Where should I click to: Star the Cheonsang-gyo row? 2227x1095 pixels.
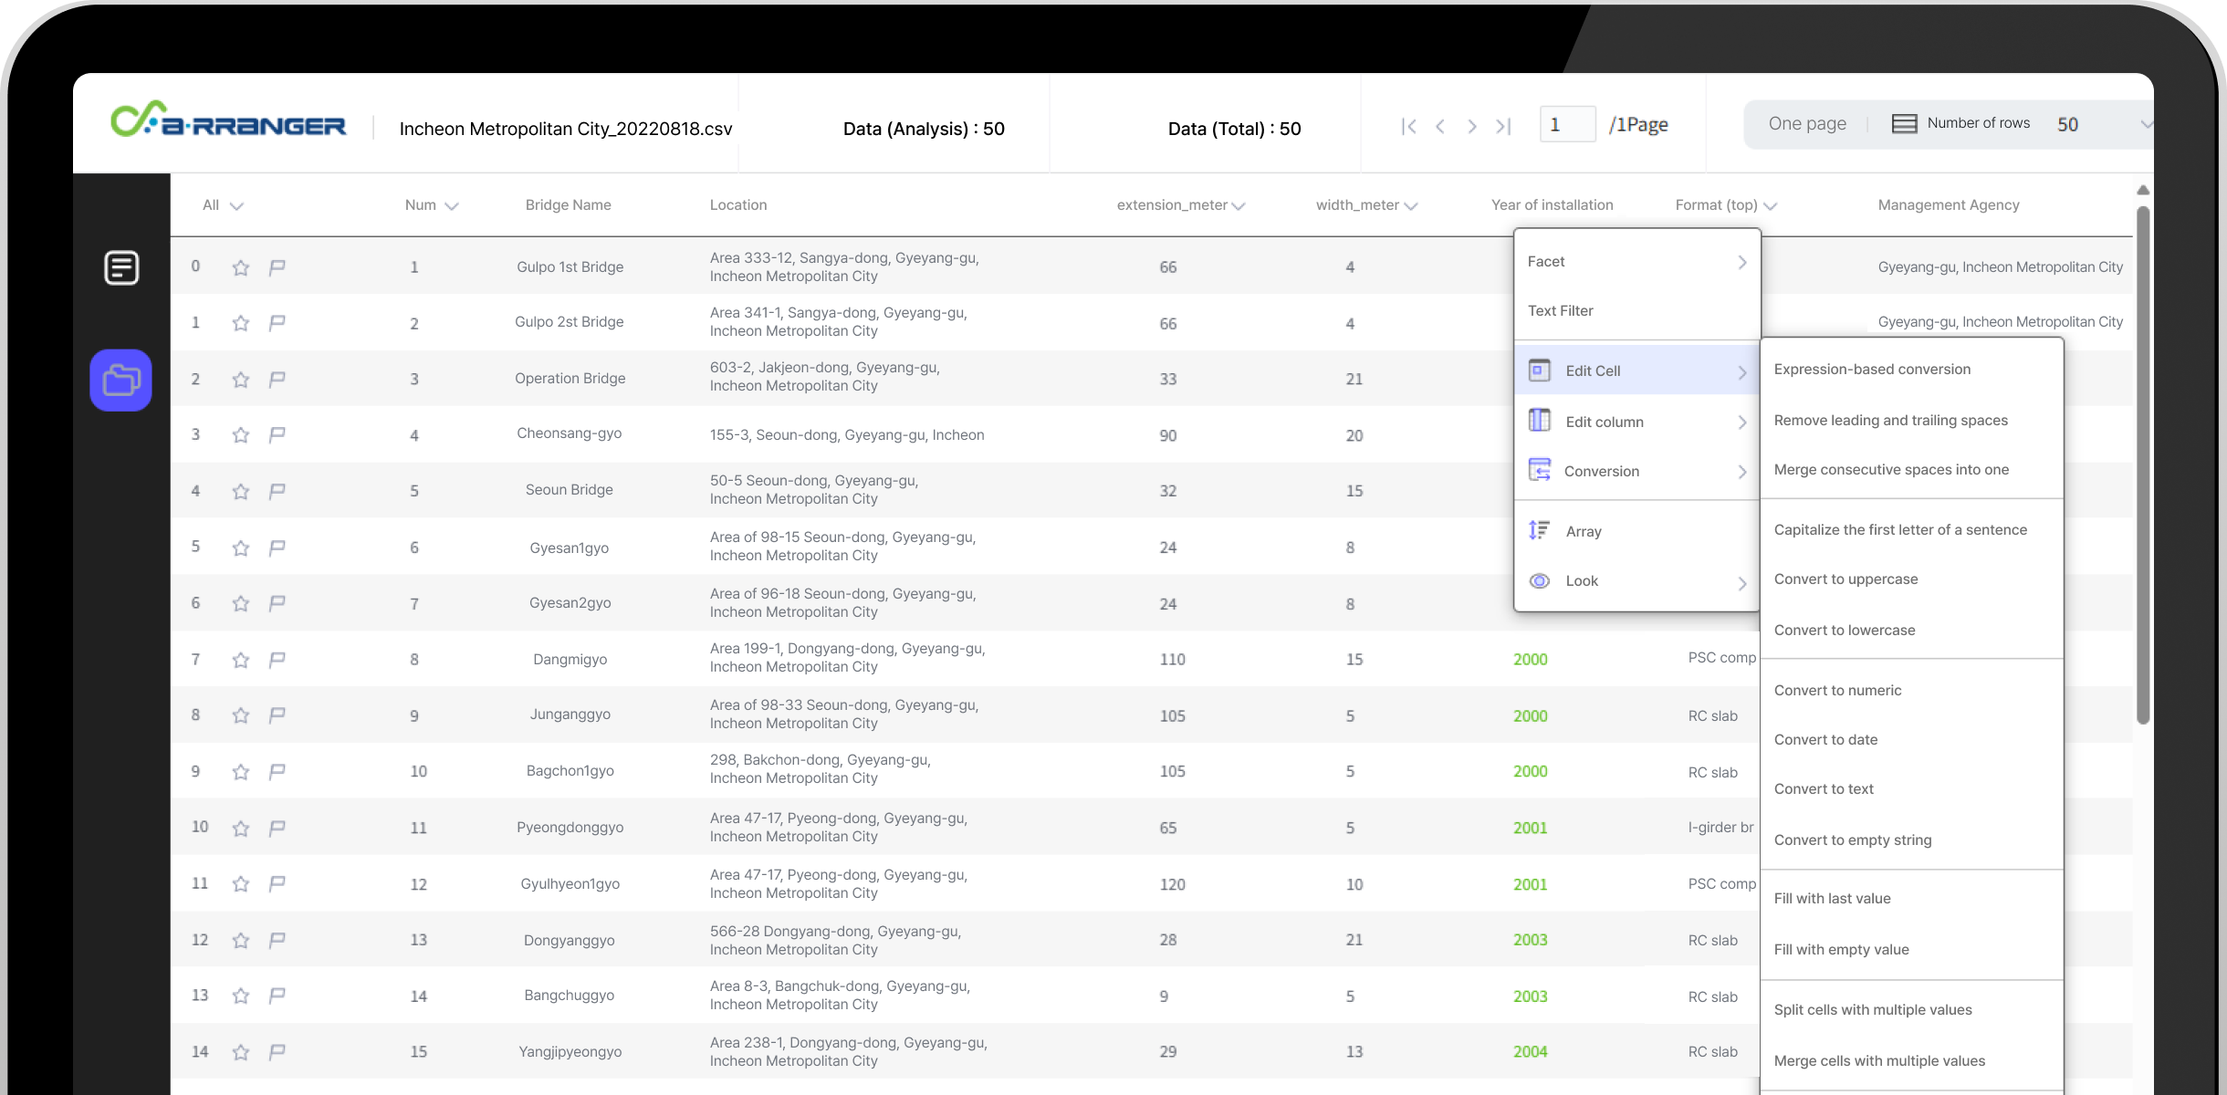(241, 435)
